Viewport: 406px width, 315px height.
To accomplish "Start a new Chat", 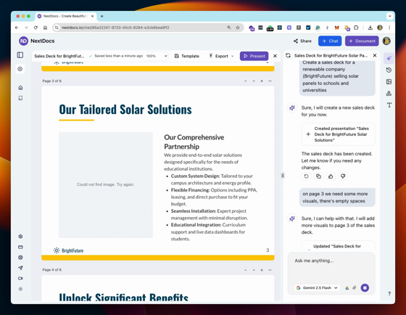I will click(330, 41).
